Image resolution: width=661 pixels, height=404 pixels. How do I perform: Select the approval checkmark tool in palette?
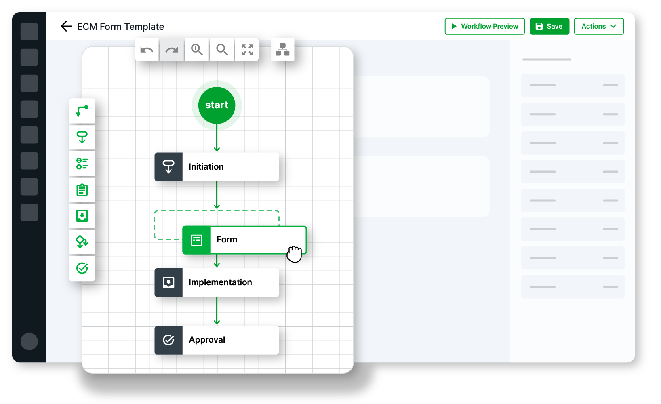[x=82, y=268]
